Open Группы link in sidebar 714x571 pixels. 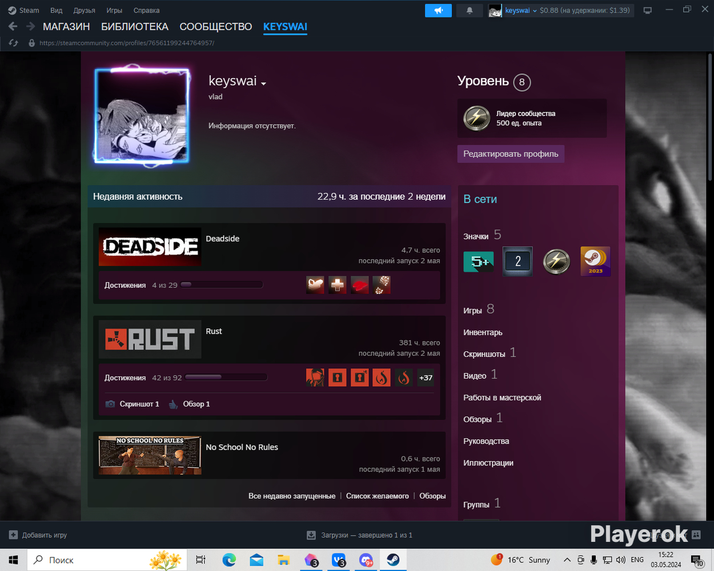click(476, 505)
